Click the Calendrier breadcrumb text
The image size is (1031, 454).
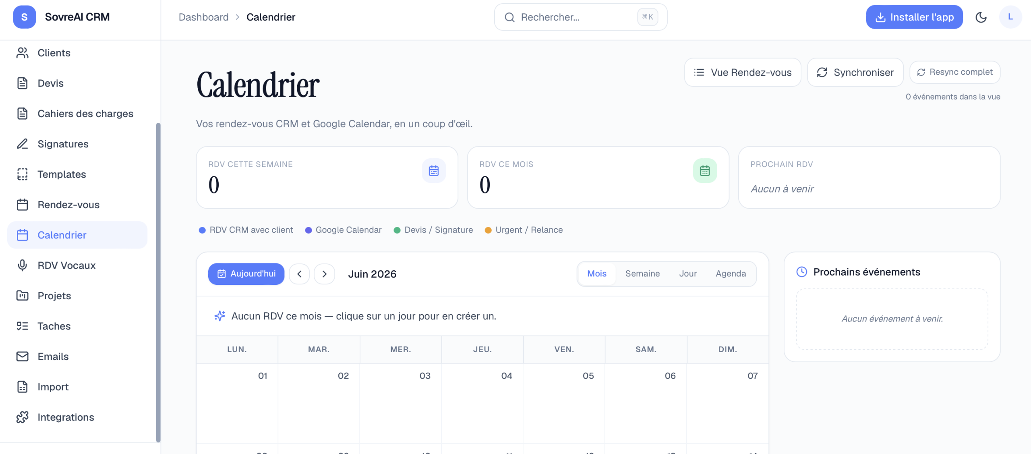(x=271, y=17)
